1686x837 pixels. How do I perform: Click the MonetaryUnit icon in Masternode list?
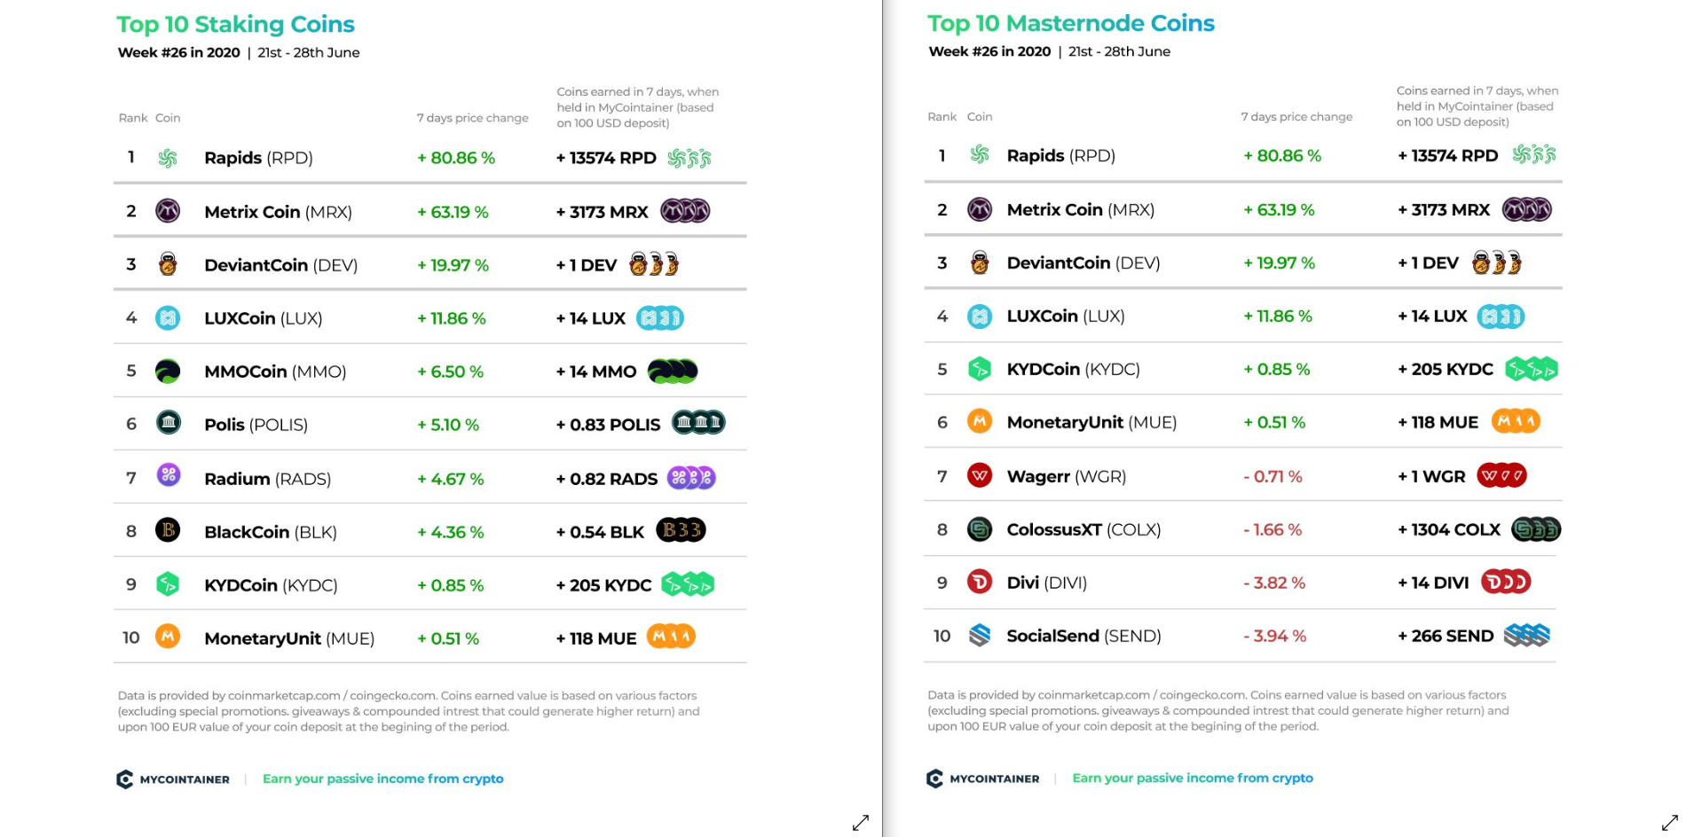980,421
